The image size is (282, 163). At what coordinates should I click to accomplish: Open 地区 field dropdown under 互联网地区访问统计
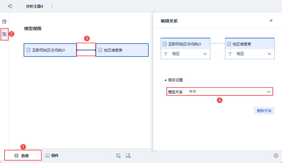pos(205,54)
